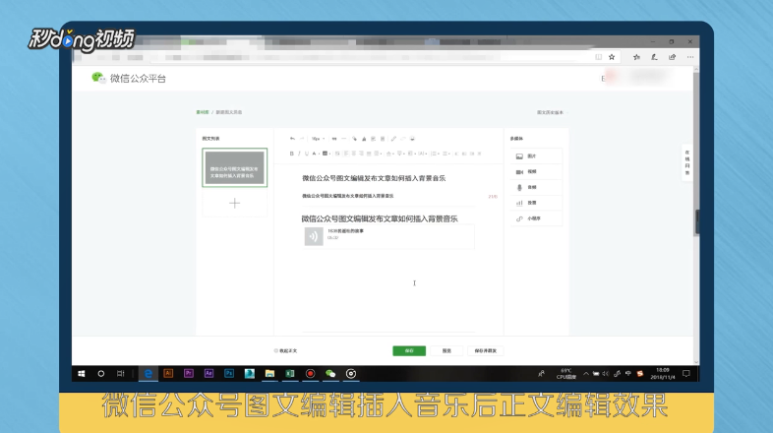Toggle the 收起正文 option
The height and width of the screenshot is (433, 773).
286,350
